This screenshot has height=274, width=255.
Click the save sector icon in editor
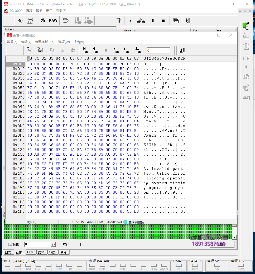(x=29, y=50)
